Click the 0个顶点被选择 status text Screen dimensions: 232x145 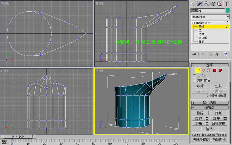coord(216,96)
